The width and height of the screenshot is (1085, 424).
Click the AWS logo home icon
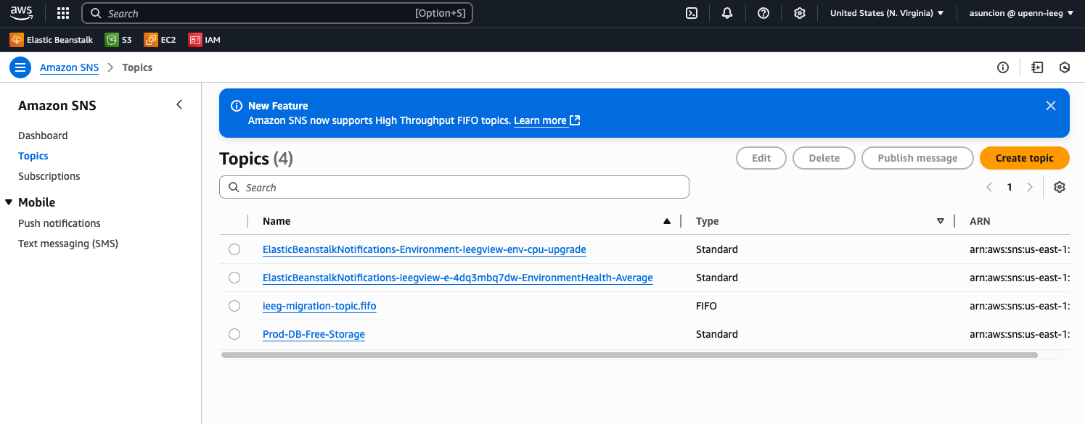(x=22, y=12)
